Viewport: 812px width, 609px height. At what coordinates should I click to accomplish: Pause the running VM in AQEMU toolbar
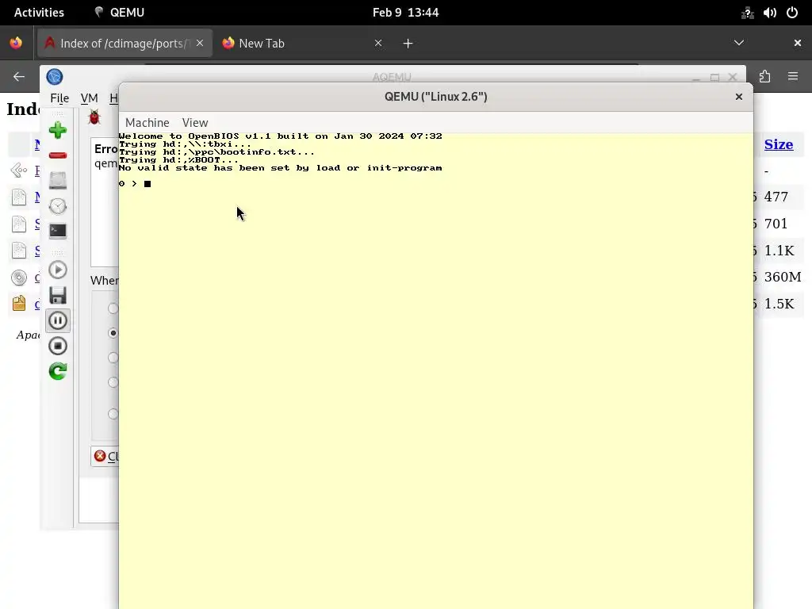[57, 320]
